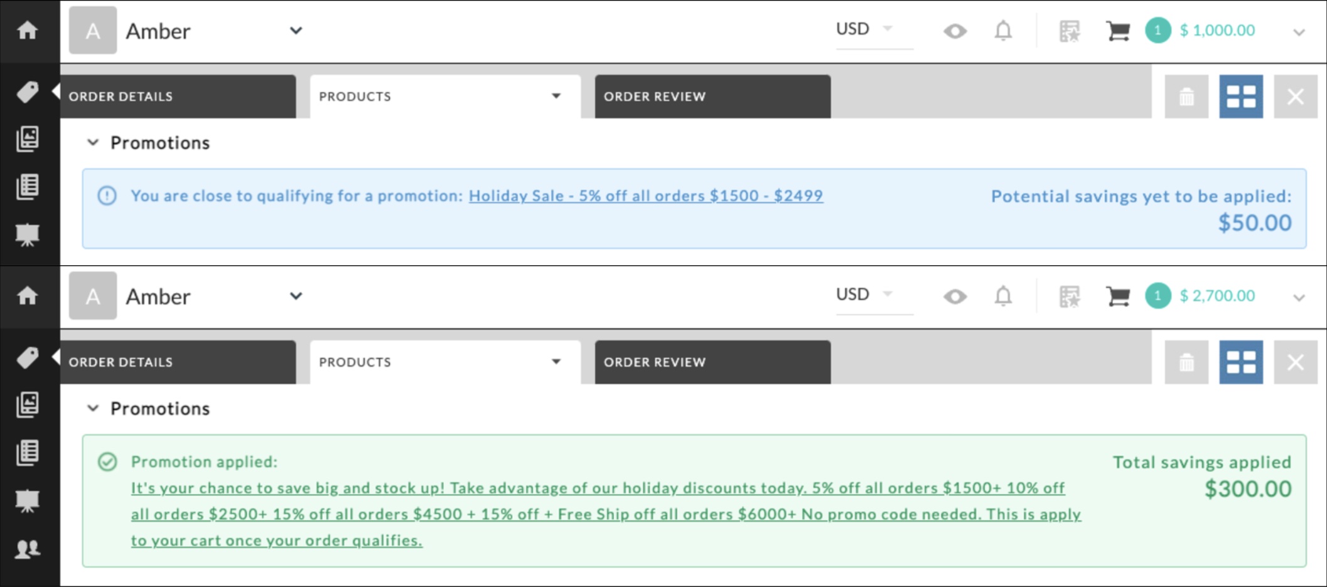Open the Amber account dropdown in the $2,700.00 header
Image resolution: width=1327 pixels, height=587 pixels.
click(296, 296)
